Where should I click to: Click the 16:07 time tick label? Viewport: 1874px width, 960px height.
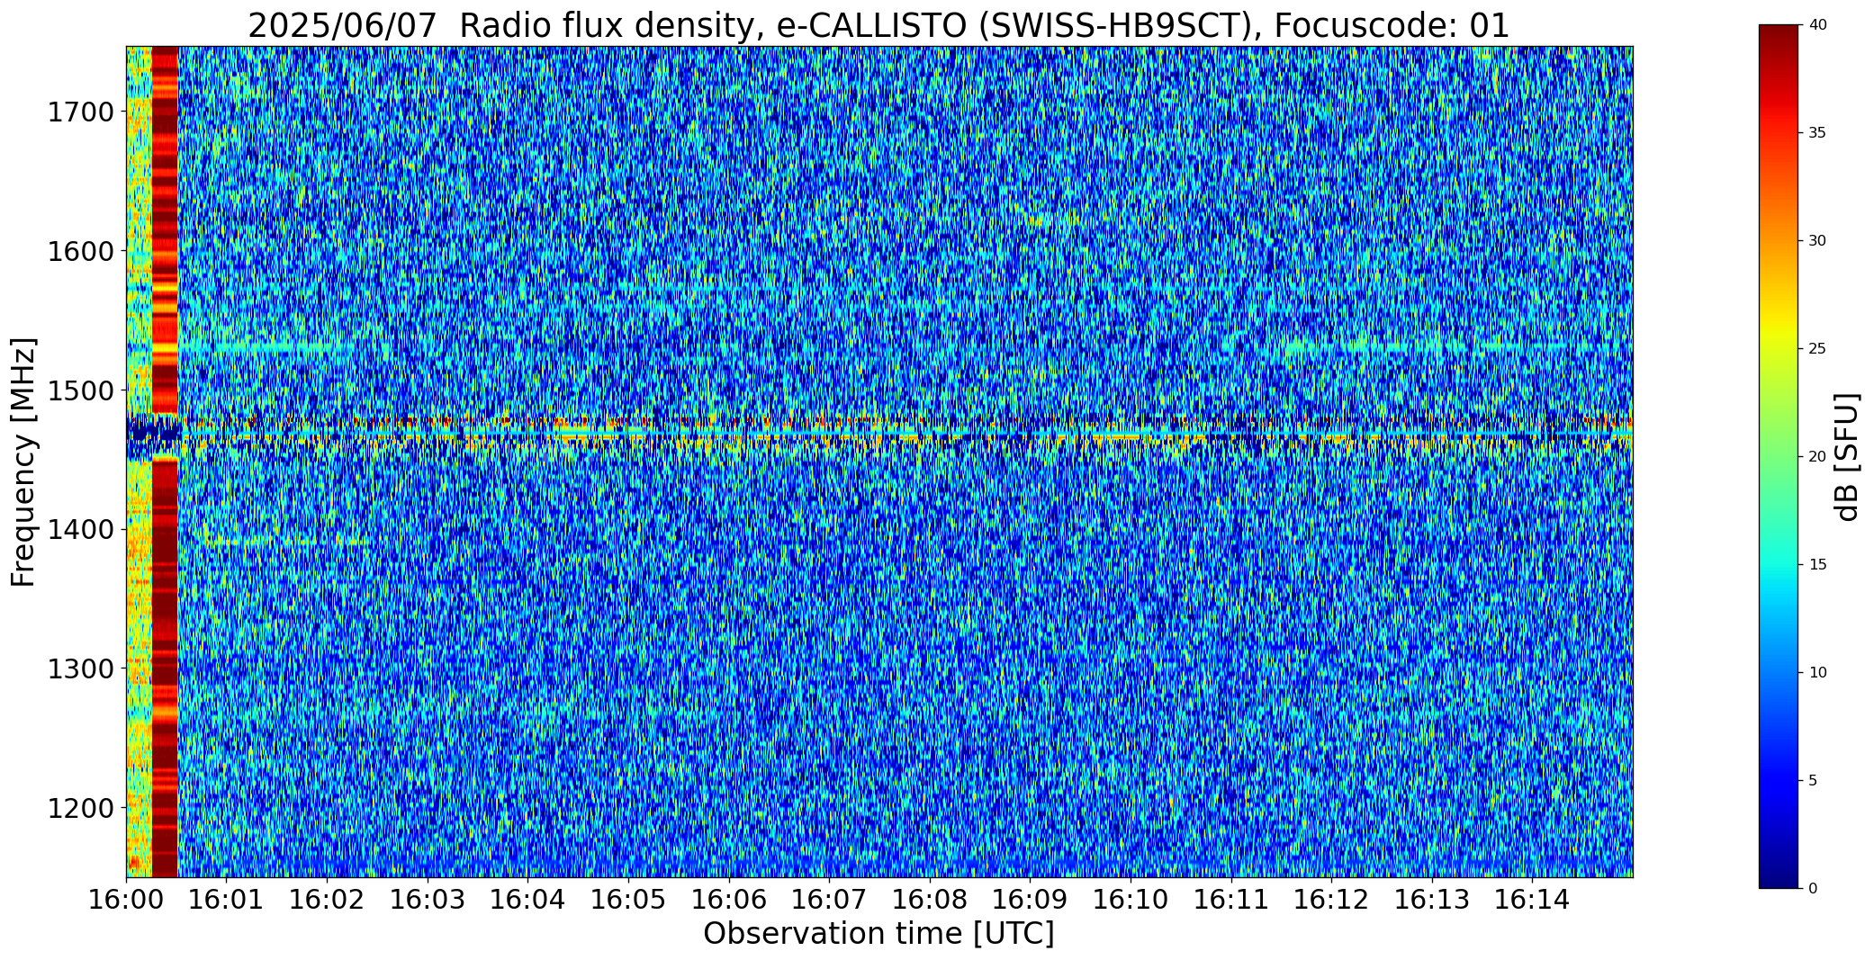pyautogui.click(x=829, y=900)
